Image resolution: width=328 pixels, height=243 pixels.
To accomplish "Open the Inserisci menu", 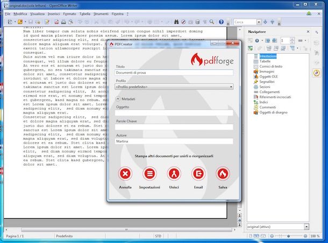I will tap(54, 14).
